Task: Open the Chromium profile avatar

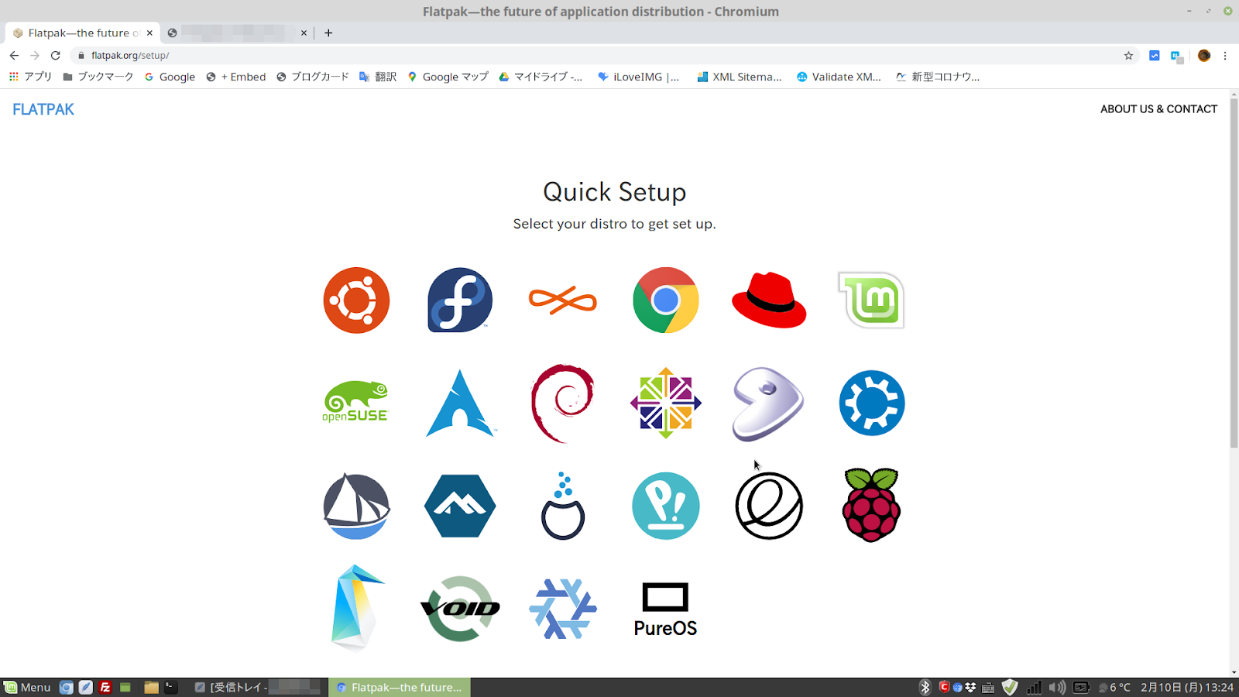Action: click(x=1204, y=55)
